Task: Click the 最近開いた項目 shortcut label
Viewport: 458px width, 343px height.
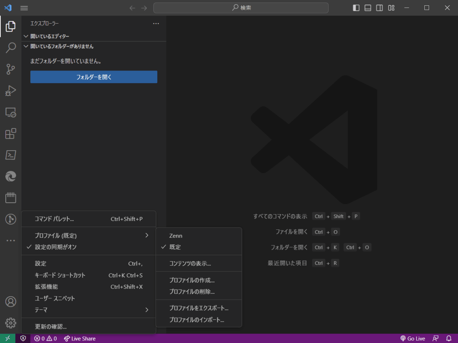Action: 287,263
